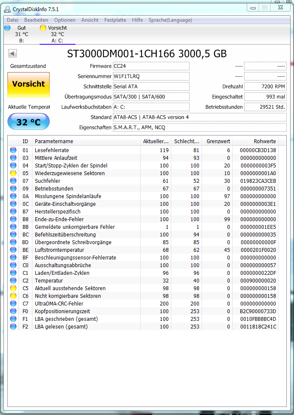The width and height of the screenshot is (294, 415).
Task: Select the Betriebsstunden parameter name in table
Action: [54, 188]
